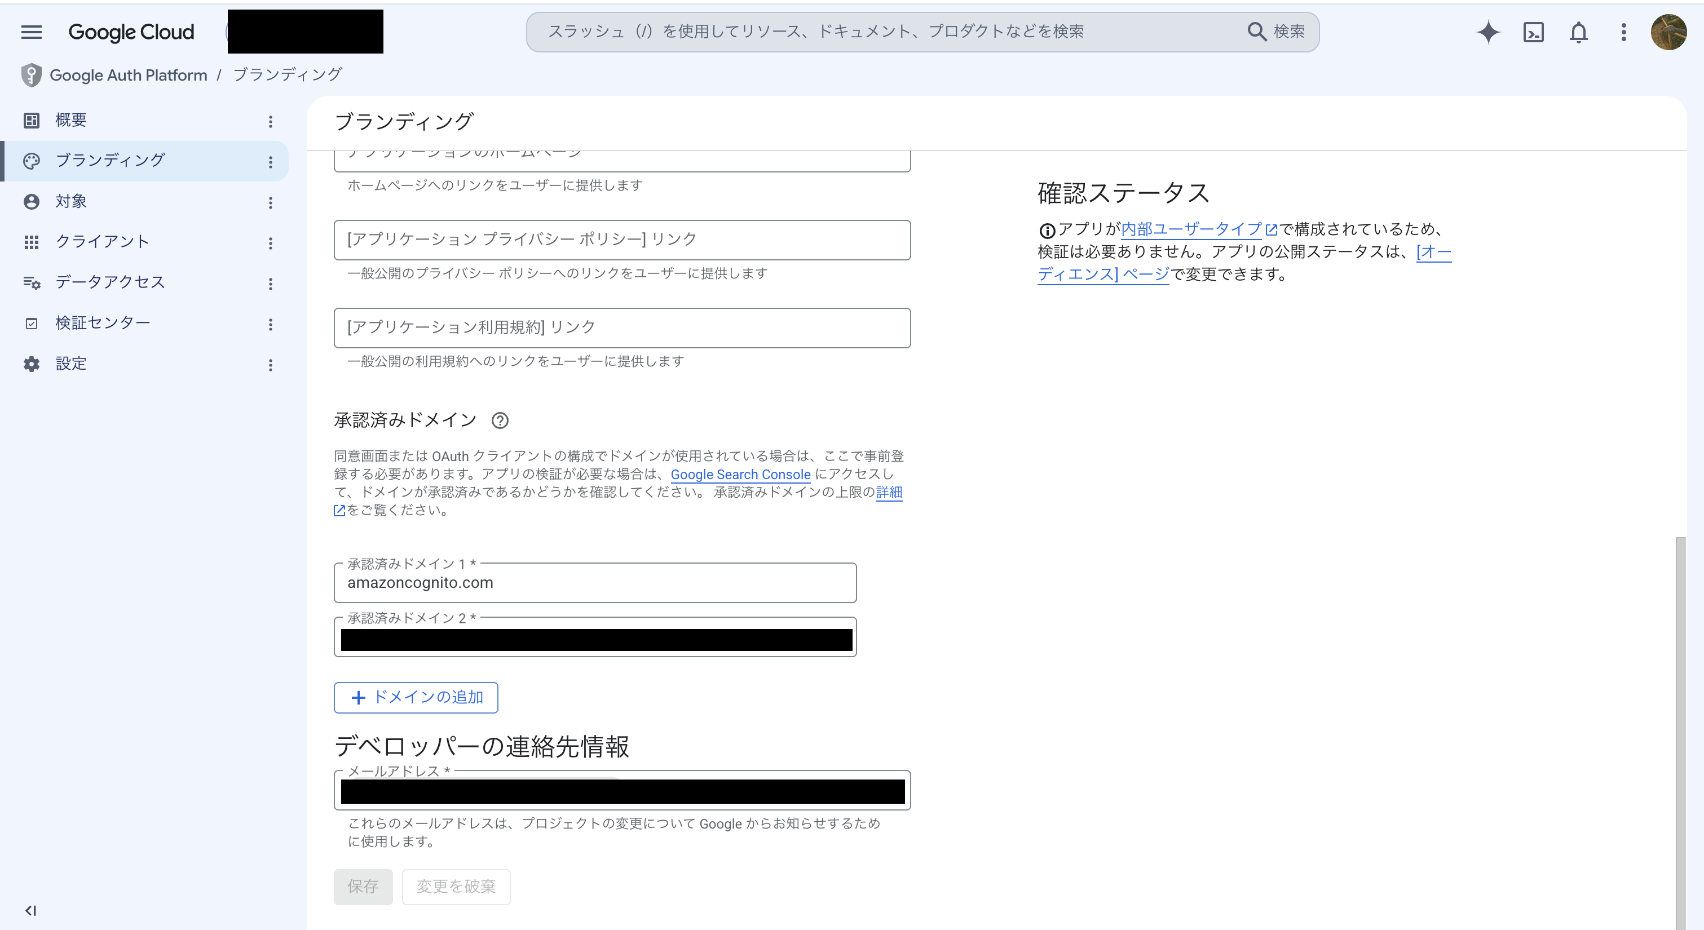Image resolution: width=1704 pixels, height=930 pixels.
Task: Go to クライアント page
Action: coord(144,242)
